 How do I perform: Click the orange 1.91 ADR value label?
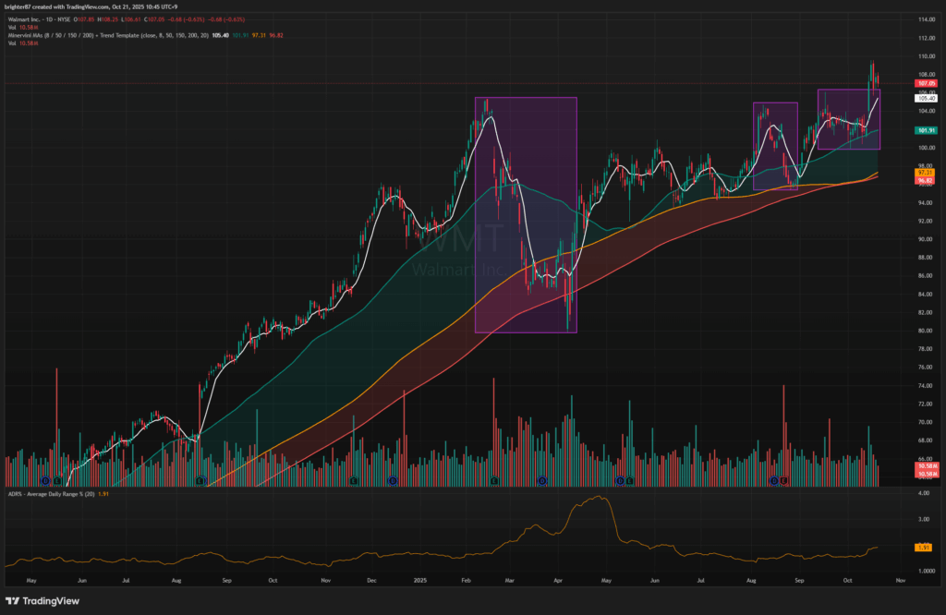[926, 548]
